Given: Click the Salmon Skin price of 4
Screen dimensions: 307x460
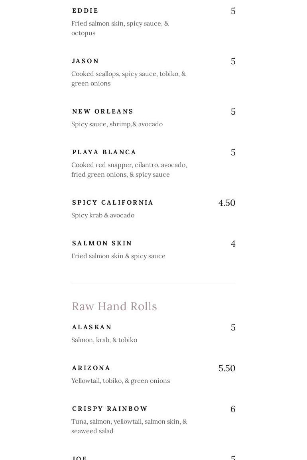Looking at the screenshot, I should point(233,243).
